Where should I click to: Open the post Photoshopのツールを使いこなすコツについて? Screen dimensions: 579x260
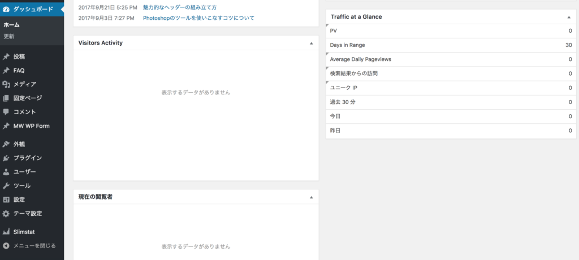click(x=198, y=18)
